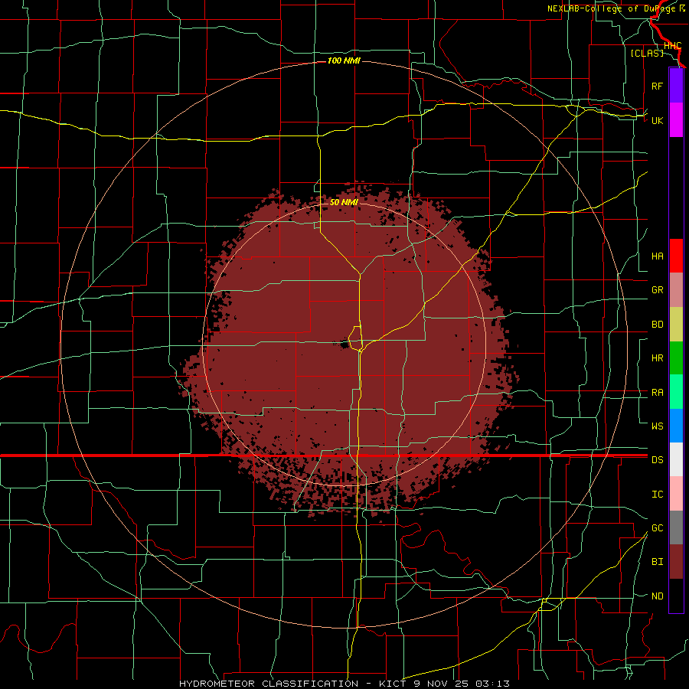
Task: Click the RF legend label
Action: (x=657, y=86)
